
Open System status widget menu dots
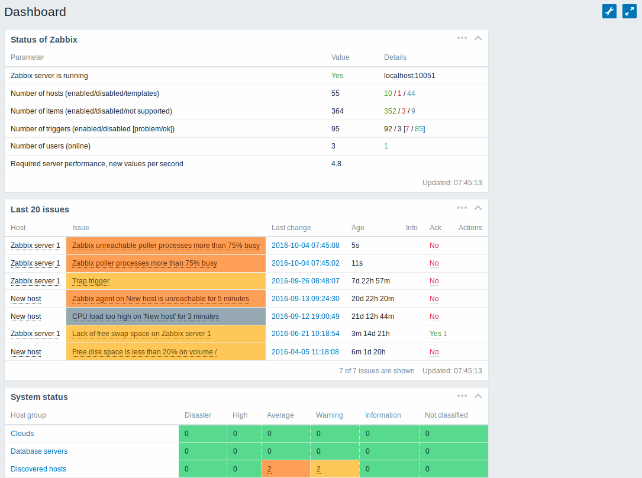coord(462,396)
